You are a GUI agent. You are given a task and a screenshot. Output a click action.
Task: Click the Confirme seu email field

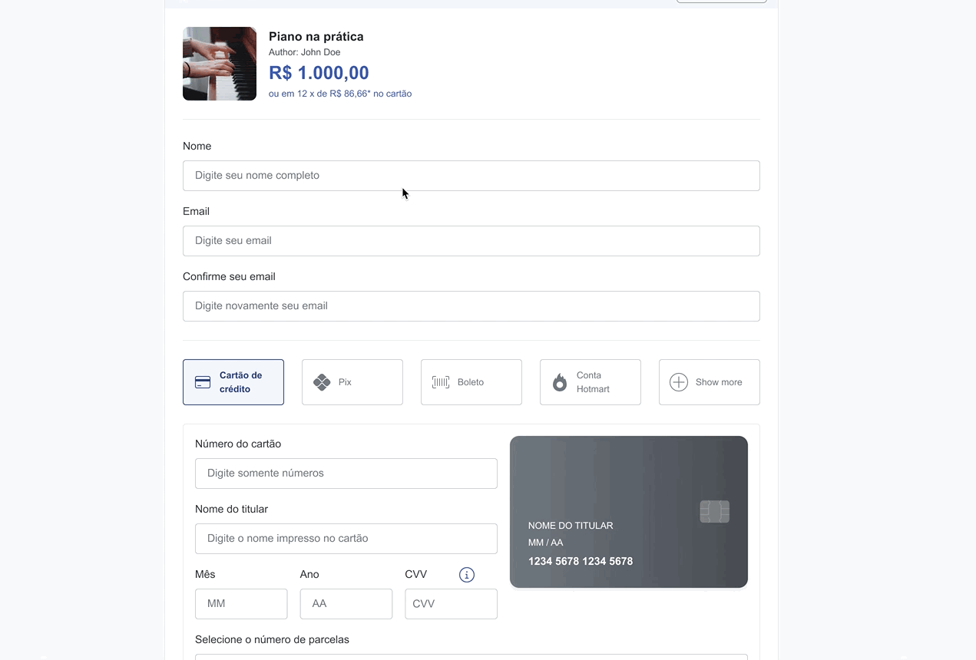pos(471,306)
